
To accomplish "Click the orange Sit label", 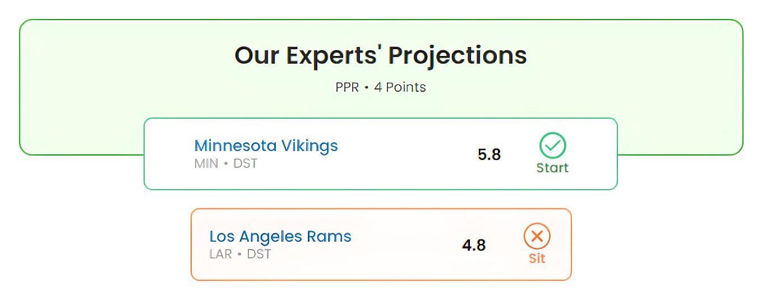I will [537, 258].
